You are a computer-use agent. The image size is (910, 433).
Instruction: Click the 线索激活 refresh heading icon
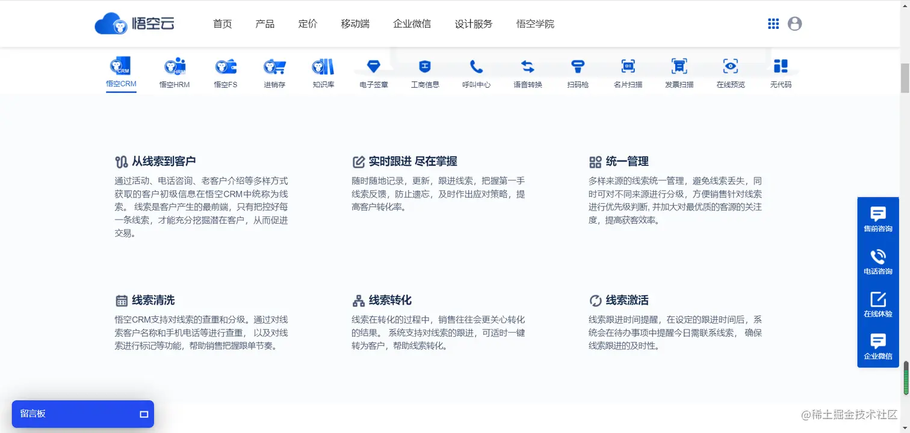coord(595,301)
